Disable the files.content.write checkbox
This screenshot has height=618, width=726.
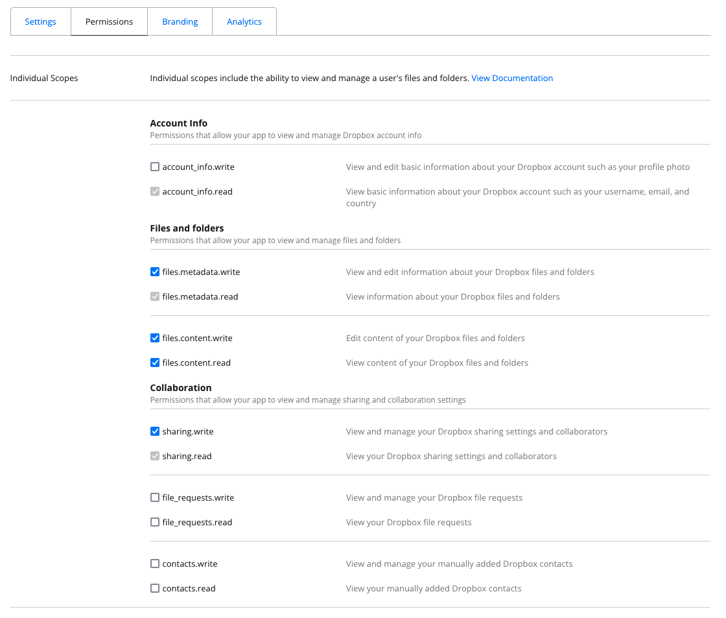tap(155, 339)
